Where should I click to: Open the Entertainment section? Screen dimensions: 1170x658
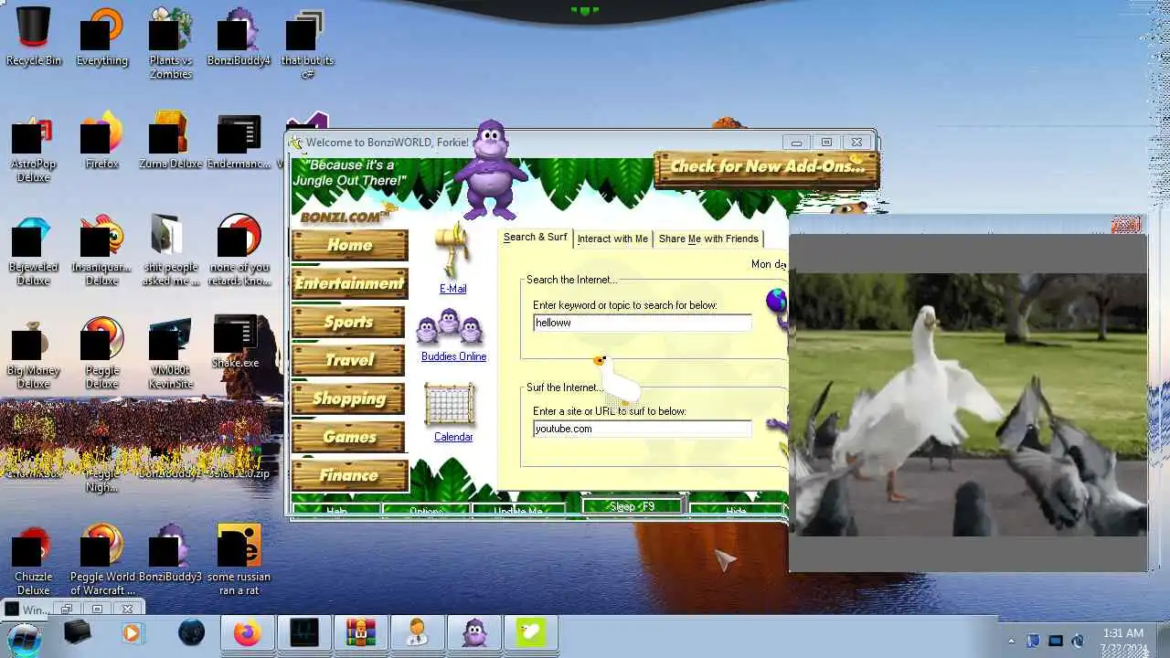point(349,283)
